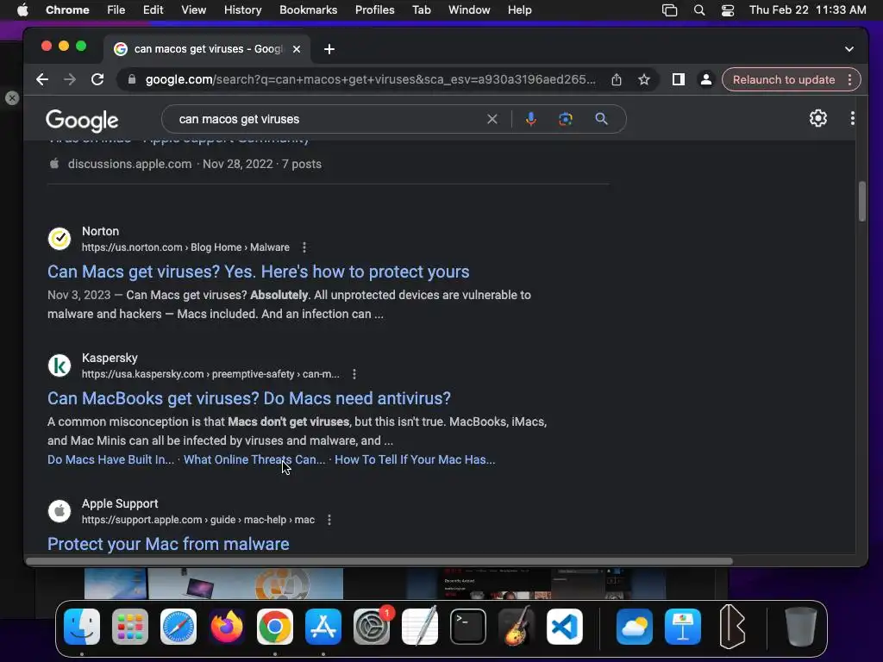
Task: Click the vertical page scrollbar thumb
Action: (861, 201)
